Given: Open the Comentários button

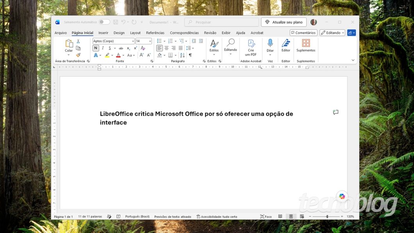Looking at the screenshot, I should click(x=303, y=33).
